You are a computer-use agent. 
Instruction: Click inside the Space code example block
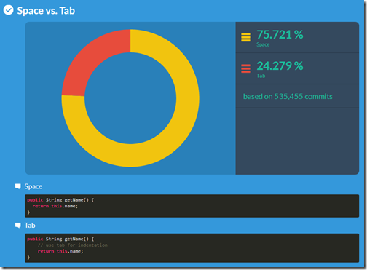[192, 206]
